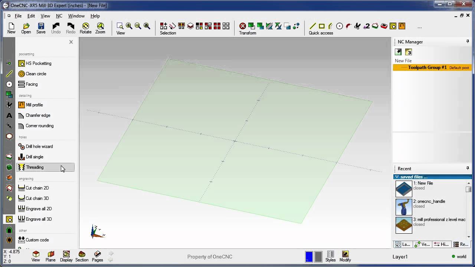The image size is (475, 267).
Task: Open the View menu
Action: click(x=45, y=16)
